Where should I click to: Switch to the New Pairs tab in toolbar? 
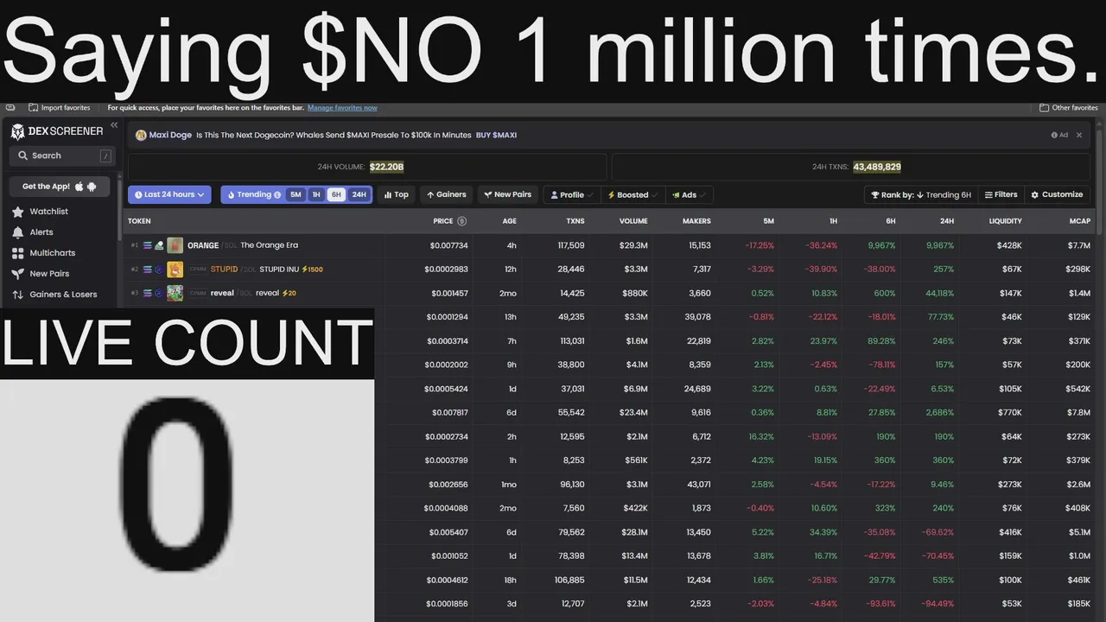tap(507, 195)
